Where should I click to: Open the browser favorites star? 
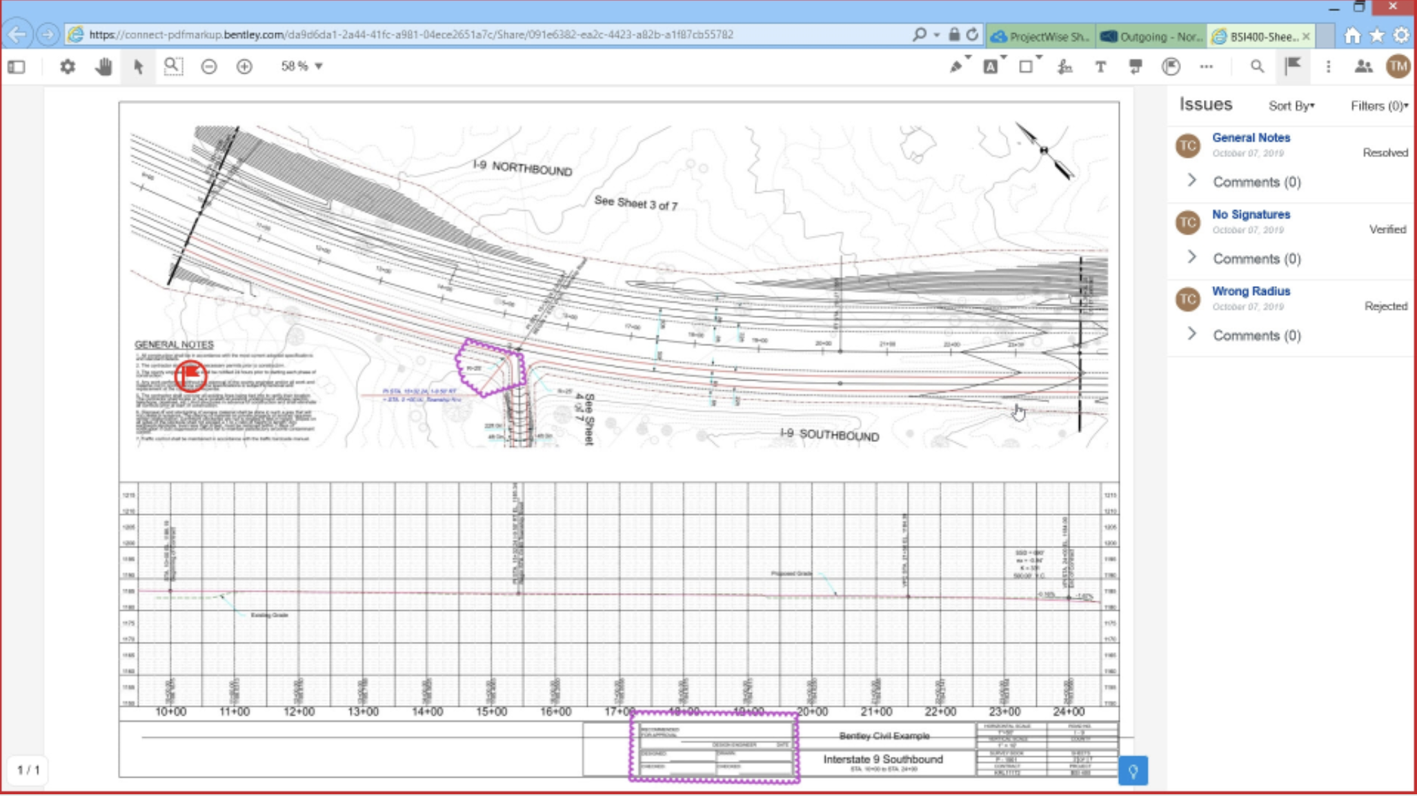tap(1377, 35)
